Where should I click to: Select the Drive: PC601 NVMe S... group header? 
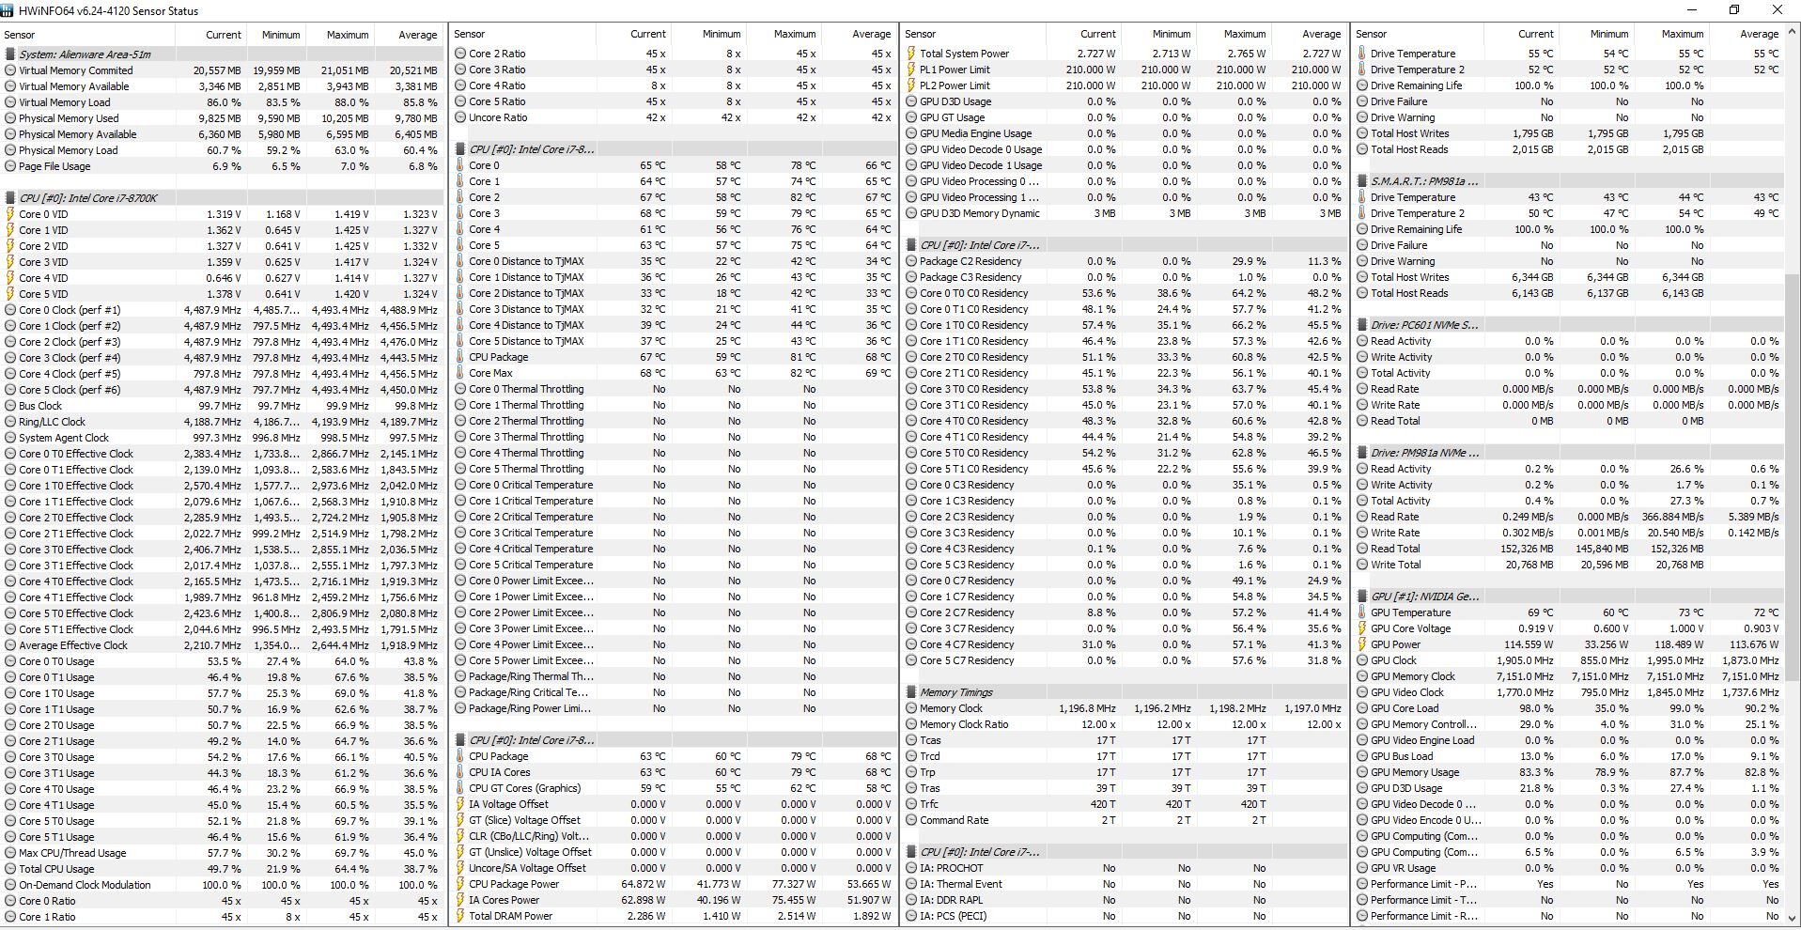1569,325
